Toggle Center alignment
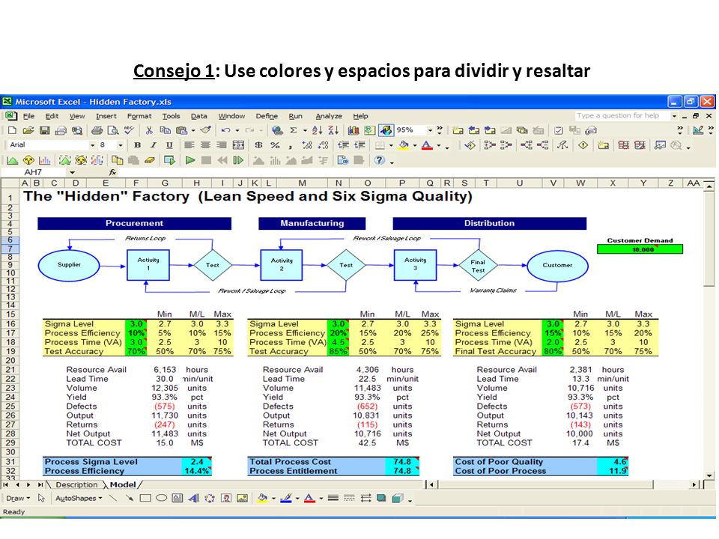Viewport: 719px width, 539px height. coord(205,145)
